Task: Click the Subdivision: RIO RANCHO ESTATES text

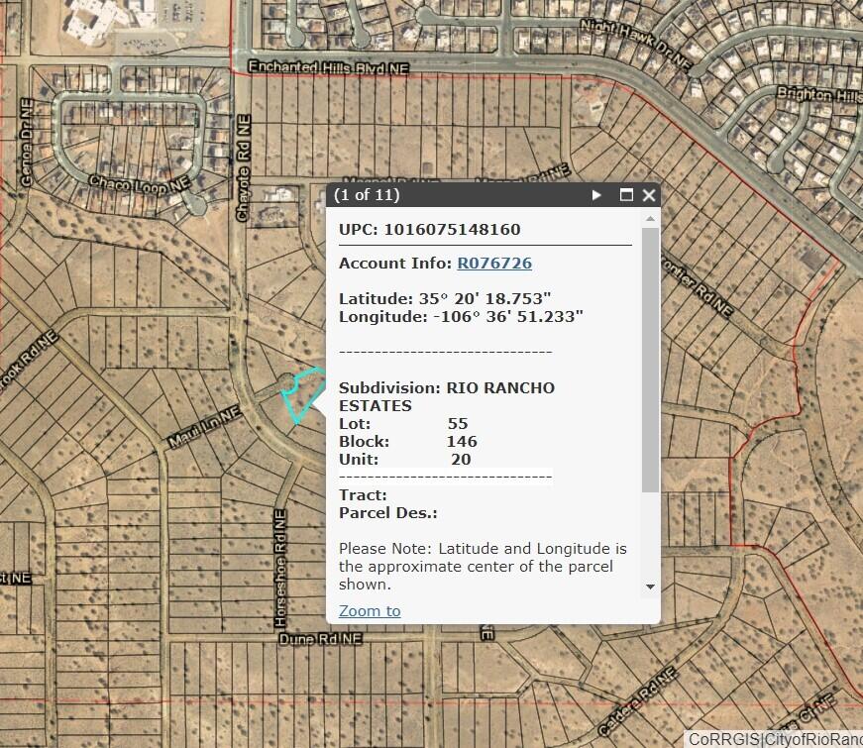Action: (x=446, y=397)
